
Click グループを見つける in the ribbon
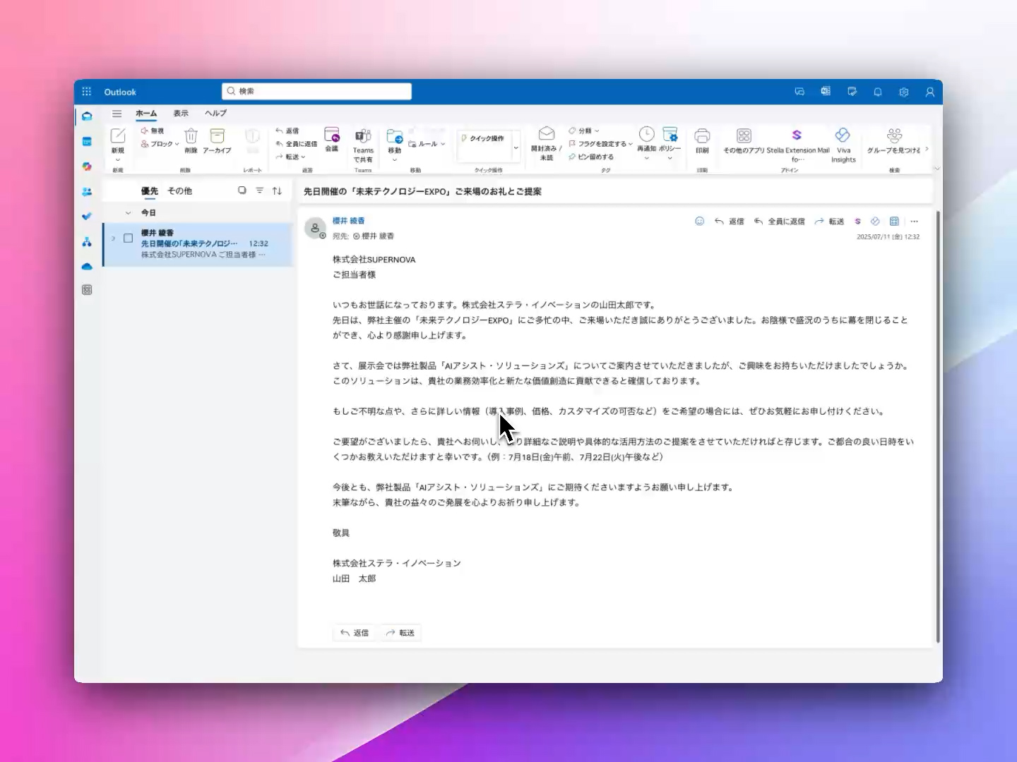tap(894, 140)
